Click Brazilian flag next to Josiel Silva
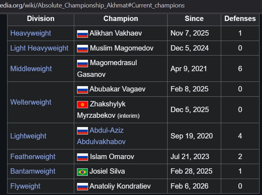Screen dimensions: 262x195 [x=82, y=172]
